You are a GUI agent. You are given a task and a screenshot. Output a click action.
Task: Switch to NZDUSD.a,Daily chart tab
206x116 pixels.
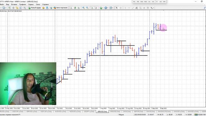click(x=75, y=111)
